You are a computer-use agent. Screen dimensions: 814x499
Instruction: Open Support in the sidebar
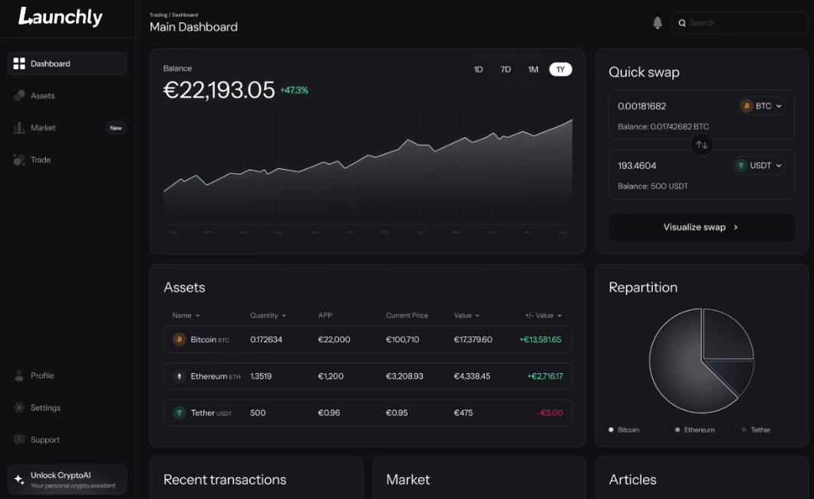pyautogui.click(x=67, y=440)
